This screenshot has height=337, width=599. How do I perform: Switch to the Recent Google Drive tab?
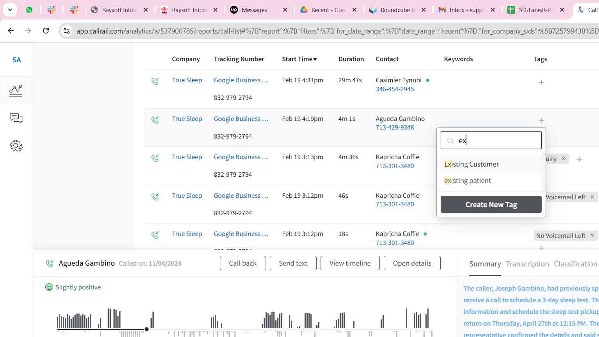329,10
